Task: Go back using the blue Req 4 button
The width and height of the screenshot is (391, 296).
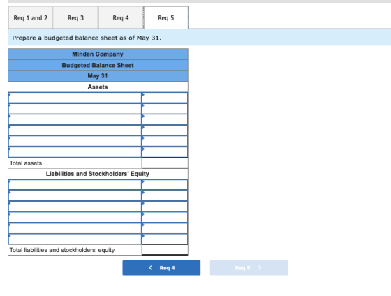Action: [x=161, y=268]
